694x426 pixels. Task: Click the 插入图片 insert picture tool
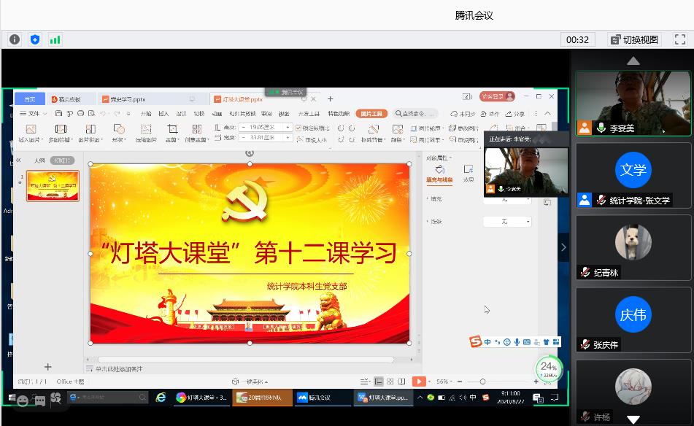[31, 133]
